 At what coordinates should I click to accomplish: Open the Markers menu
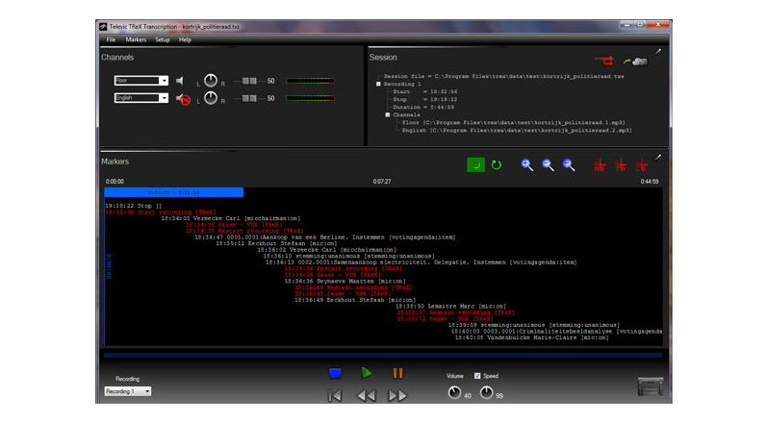point(136,40)
